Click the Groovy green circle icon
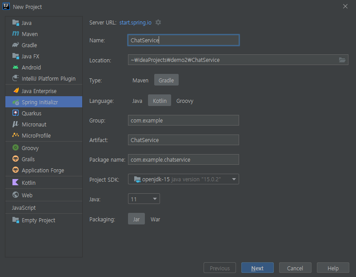This screenshot has height=277, width=356. (x=16, y=147)
